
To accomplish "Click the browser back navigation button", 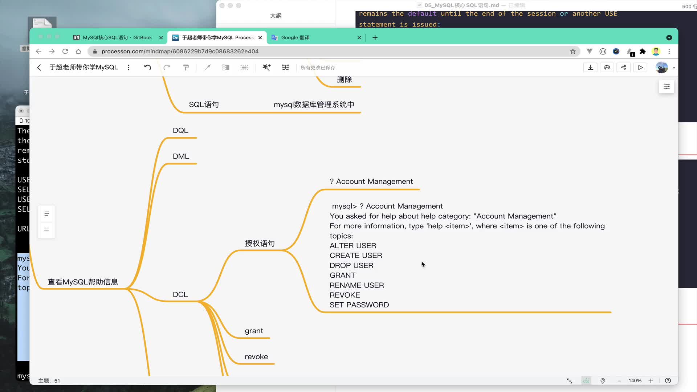I will tap(38, 51).
